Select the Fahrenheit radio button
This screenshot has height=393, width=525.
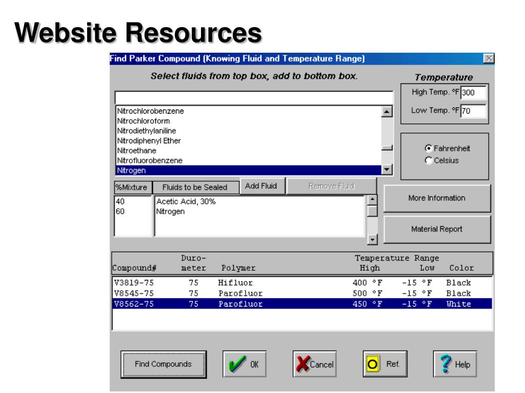428,148
